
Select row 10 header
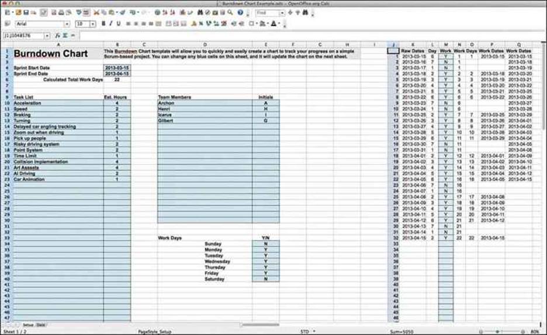pyautogui.click(x=6, y=103)
